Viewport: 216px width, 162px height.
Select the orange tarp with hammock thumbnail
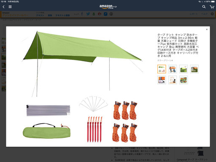pyautogui.click(x=173, y=69)
